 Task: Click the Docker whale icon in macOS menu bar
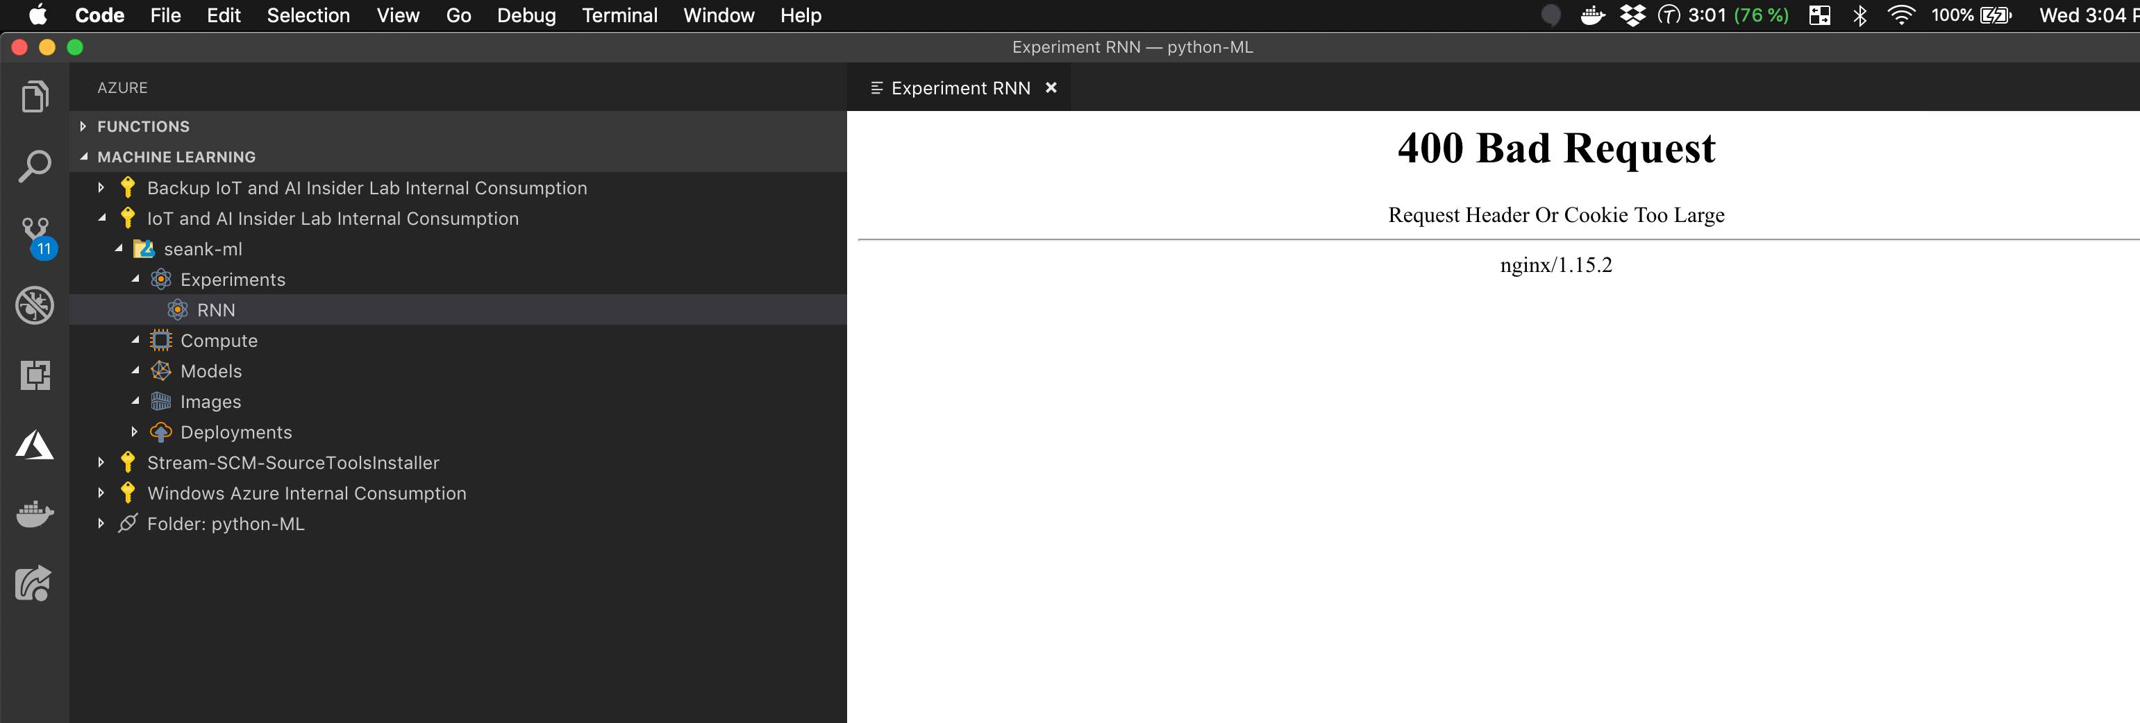point(1591,15)
